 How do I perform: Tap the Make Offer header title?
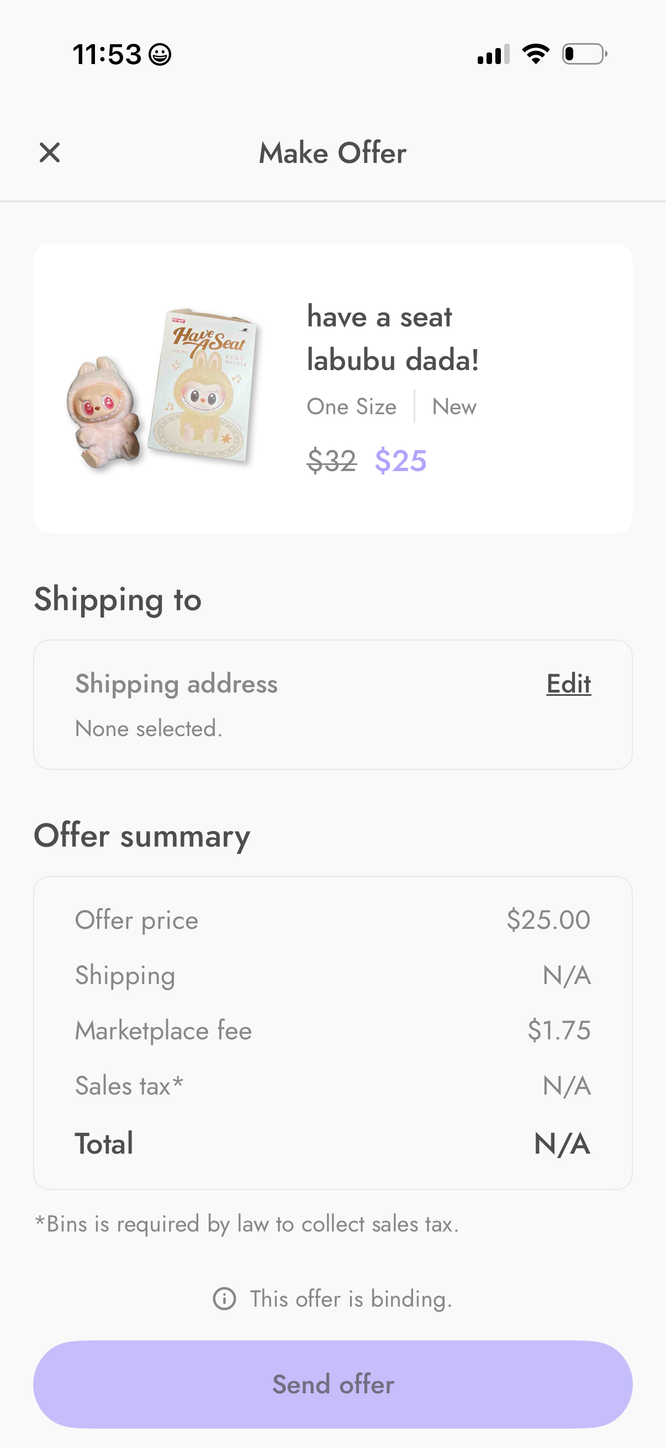(x=332, y=153)
